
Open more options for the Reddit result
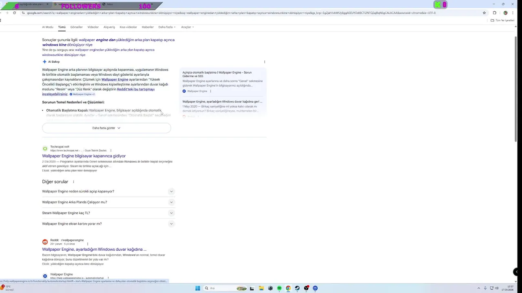pyautogui.click(x=87, y=244)
